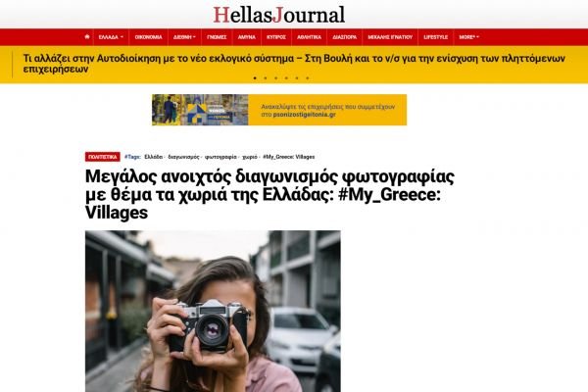Image resolution: width=588 pixels, height=392 pixels.
Task: Open the LIFESTYLE section
Action: [x=435, y=37]
